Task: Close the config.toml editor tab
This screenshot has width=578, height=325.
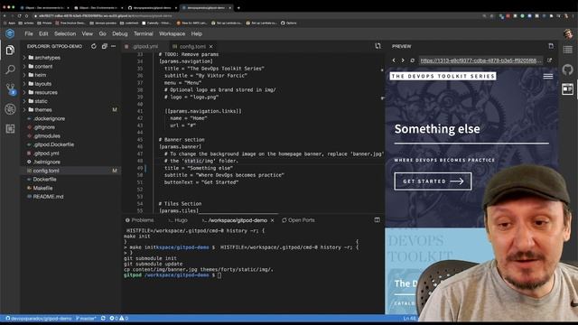Action: tap(211, 47)
